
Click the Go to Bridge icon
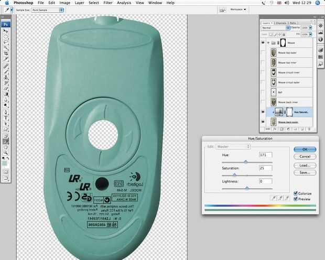tap(222, 10)
